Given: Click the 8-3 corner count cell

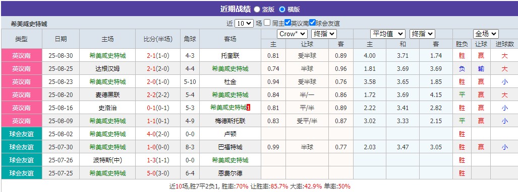Looking at the screenshot, I should coord(190,147).
